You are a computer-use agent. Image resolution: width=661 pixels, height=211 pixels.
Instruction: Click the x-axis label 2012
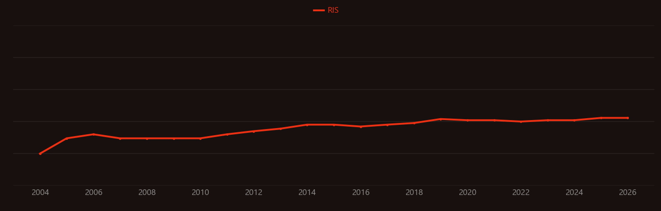254,193
